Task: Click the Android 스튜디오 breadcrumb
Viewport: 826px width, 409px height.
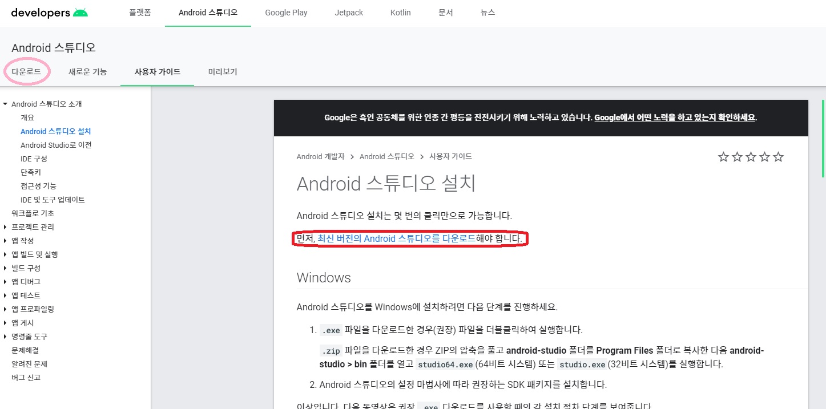Action: tap(387, 156)
